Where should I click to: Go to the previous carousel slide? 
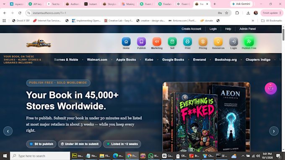click(8, 131)
